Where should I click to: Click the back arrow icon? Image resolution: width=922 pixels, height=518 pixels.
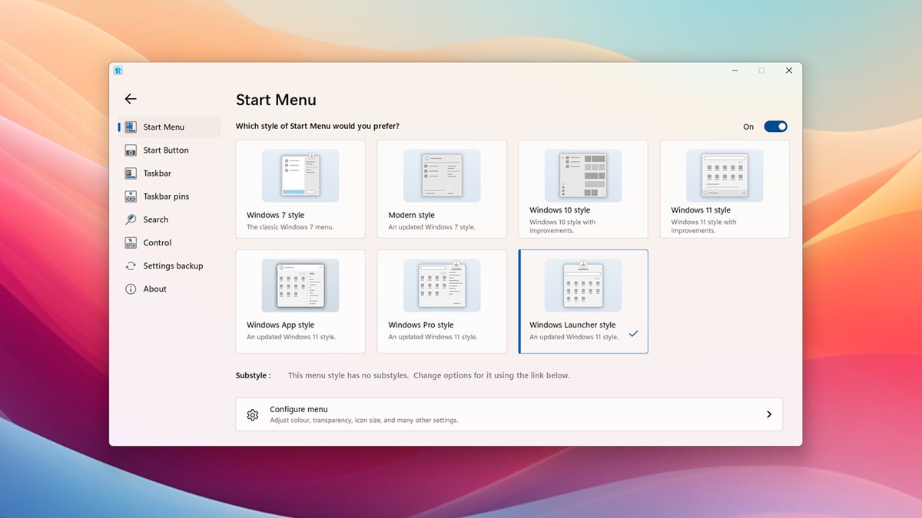click(x=131, y=99)
